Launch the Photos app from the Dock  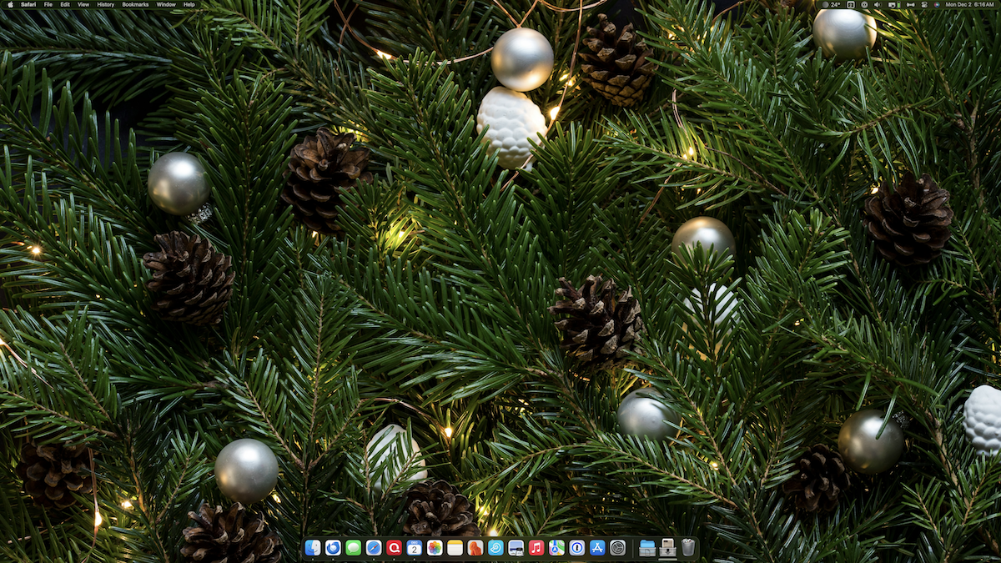tap(435, 548)
